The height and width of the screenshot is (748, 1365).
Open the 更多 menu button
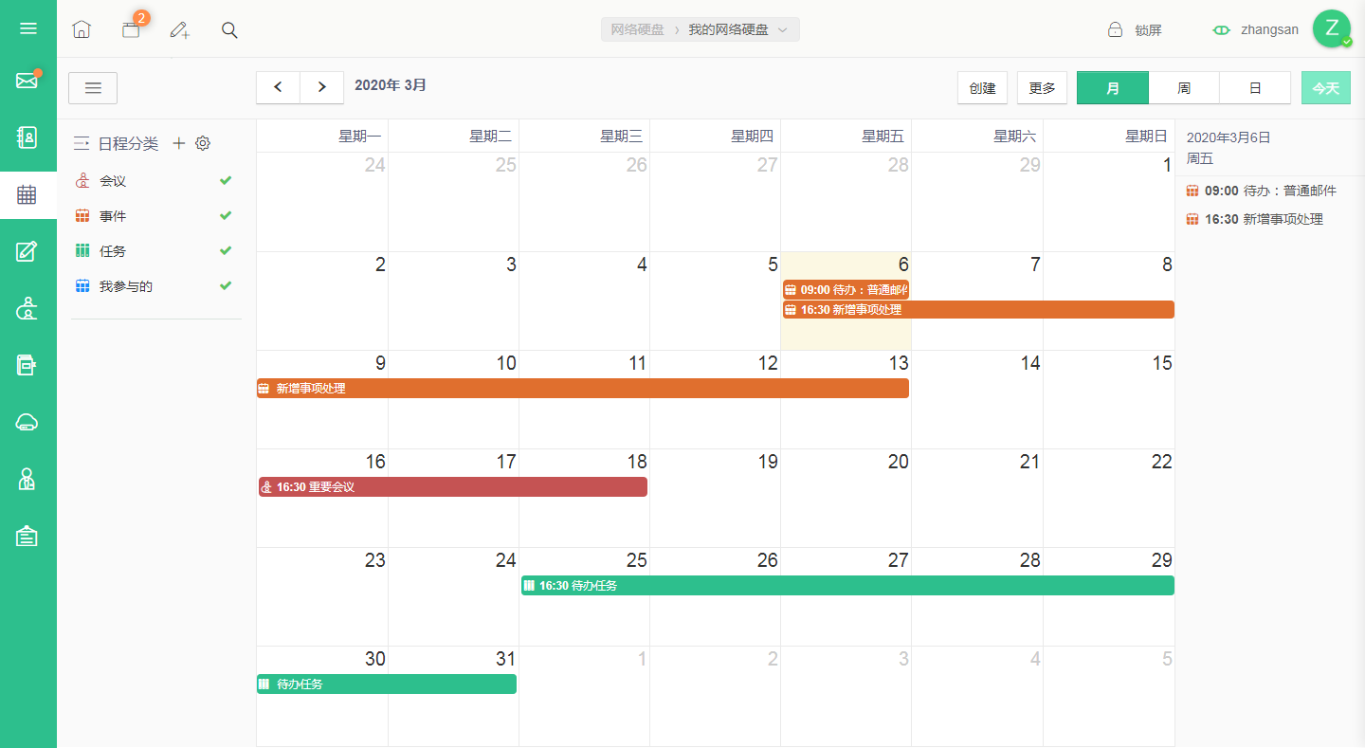click(x=1042, y=88)
